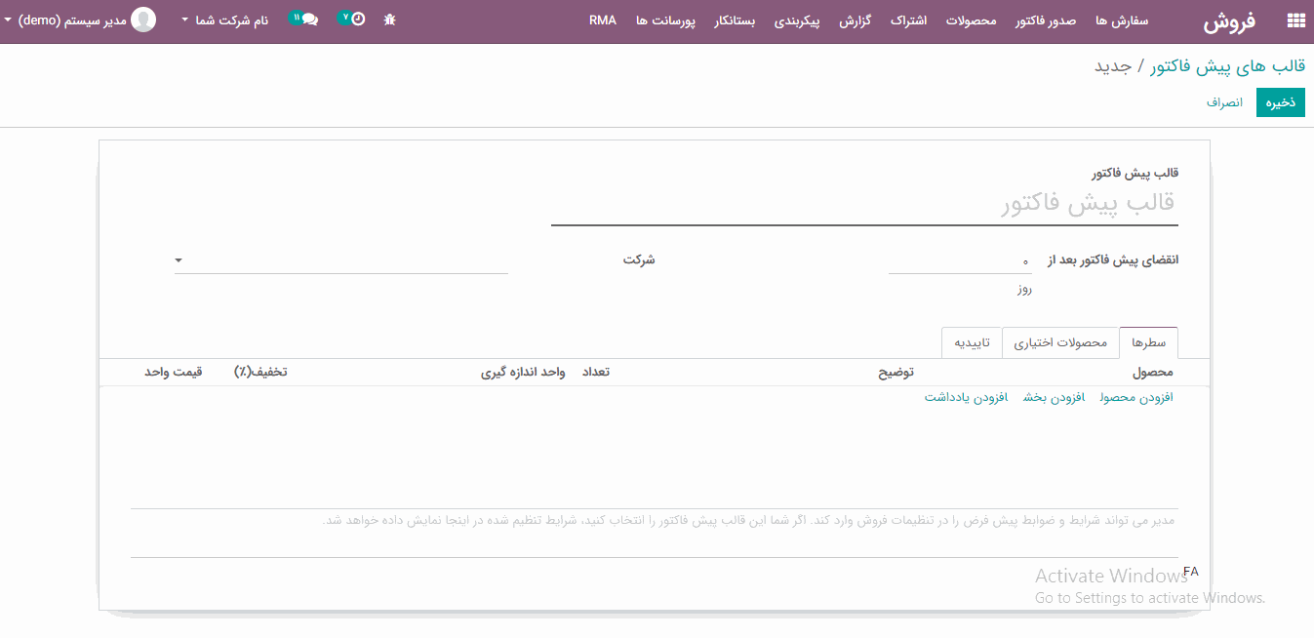Switch to the محصولات اختیاری tab

click(x=1060, y=343)
